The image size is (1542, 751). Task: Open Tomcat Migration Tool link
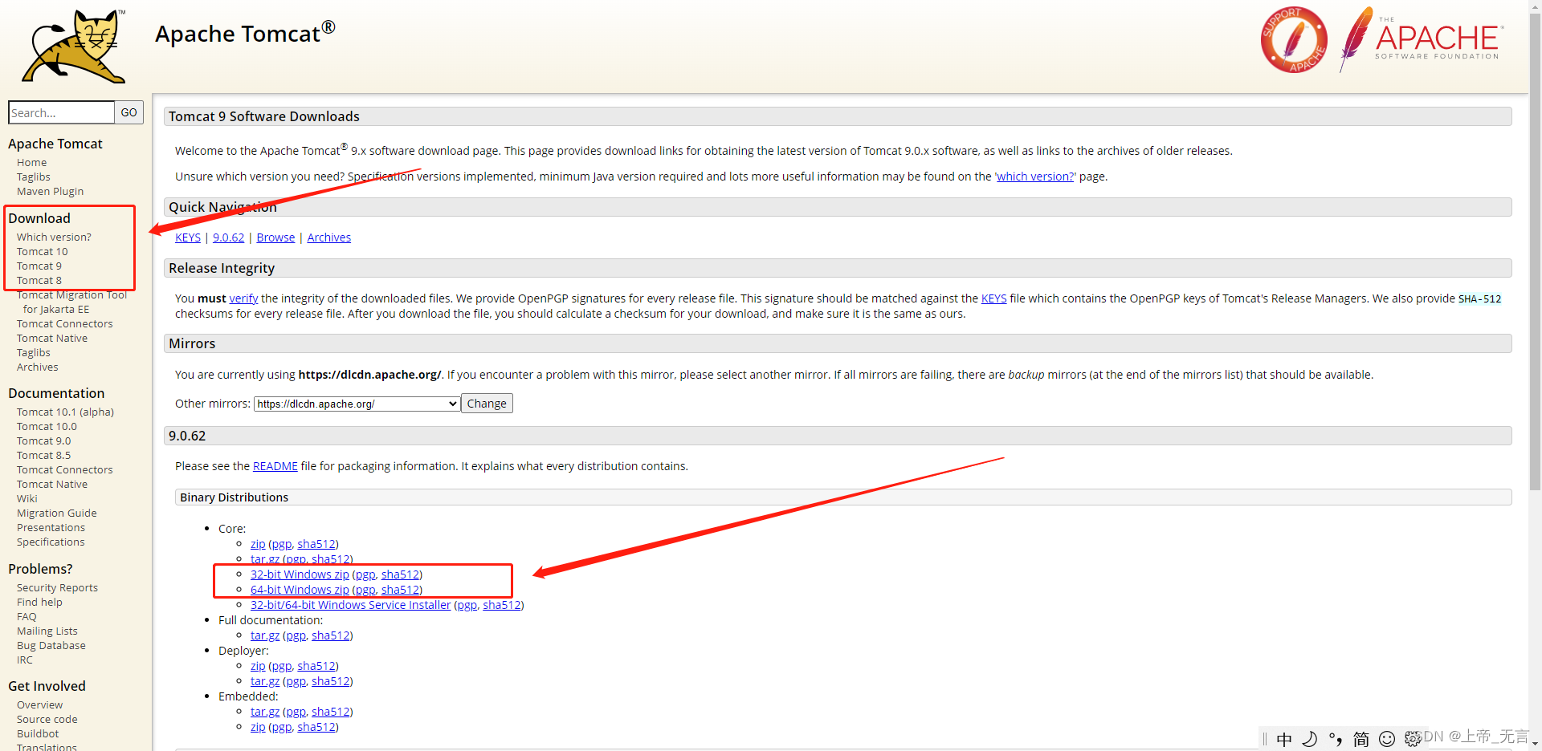[x=71, y=302]
